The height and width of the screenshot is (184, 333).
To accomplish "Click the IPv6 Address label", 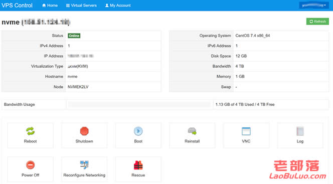I will [219, 46].
